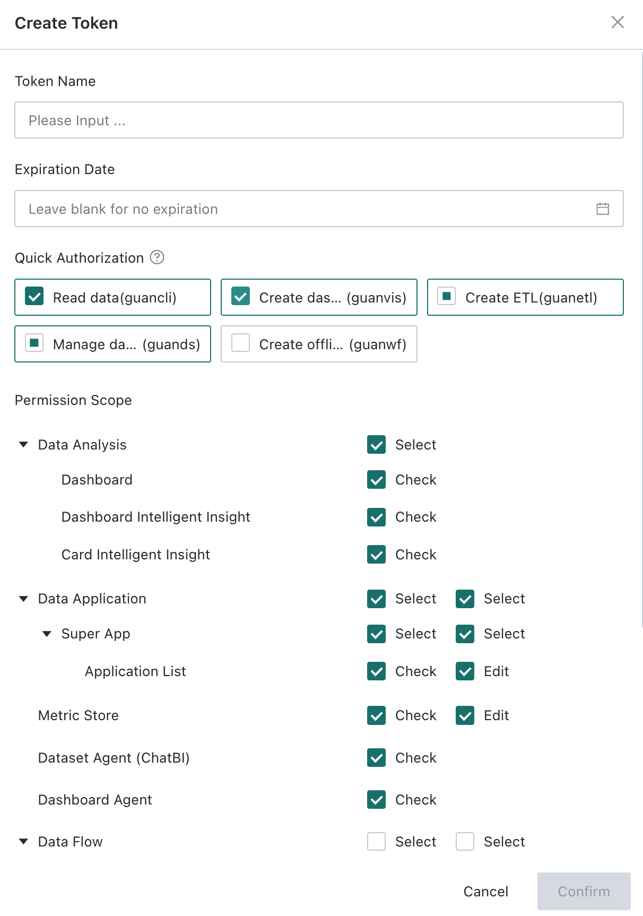Uncheck Metric Store Edit permission
Screen dimensions: 643x916
tap(465, 715)
